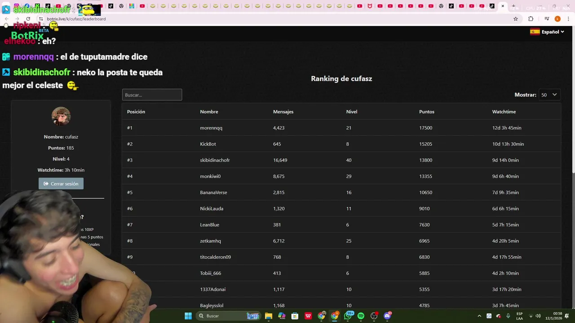The height and width of the screenshot is (323, 575).
Task: Click the Posición column header
Action: coord(136,112)
